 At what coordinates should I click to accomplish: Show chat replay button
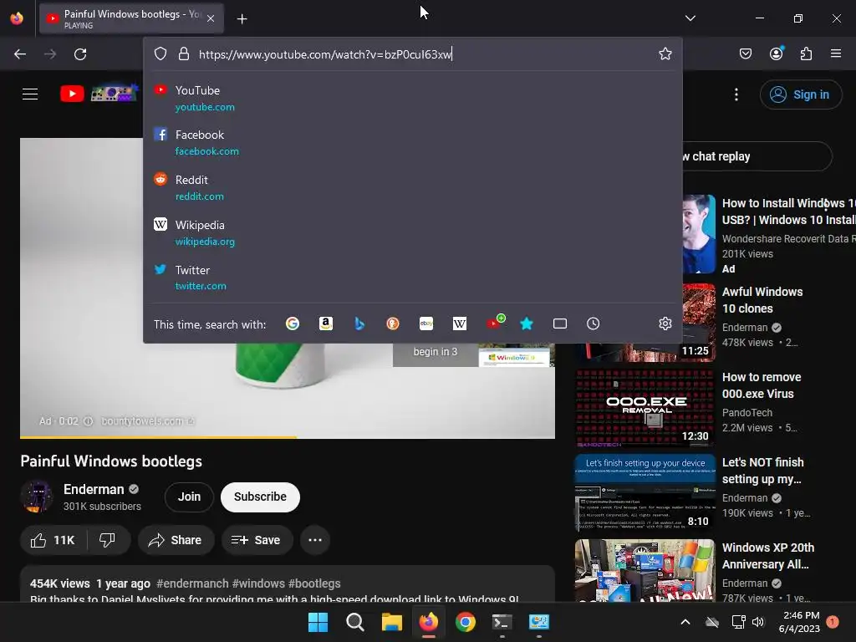pos(756,156)
